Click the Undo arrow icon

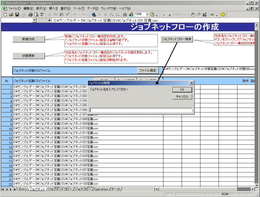75,15
